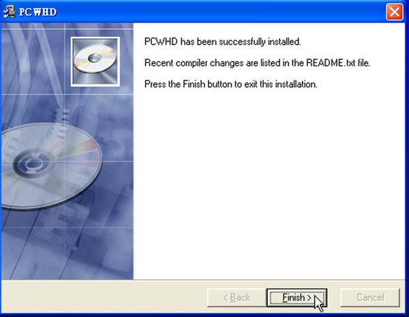
Task: Click the word 'Finish' in the instruction sentence
Action: click(194, 85)
